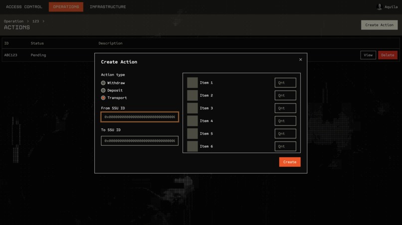Click the Item 3 thumbnail
The height and width of the screenshot is (225, 402).
click(x=193, y=108)
